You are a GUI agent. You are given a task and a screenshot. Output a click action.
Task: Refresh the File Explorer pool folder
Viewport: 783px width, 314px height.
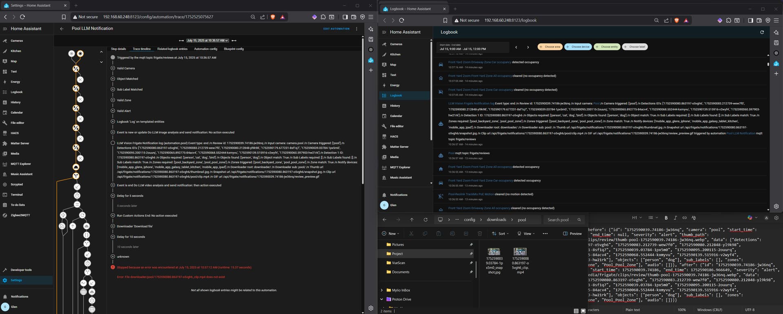425,220
